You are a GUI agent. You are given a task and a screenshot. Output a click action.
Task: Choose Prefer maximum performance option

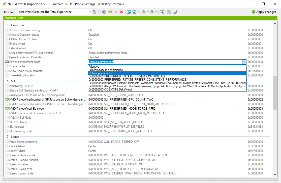pyautogui.click(x=167, y=70)
